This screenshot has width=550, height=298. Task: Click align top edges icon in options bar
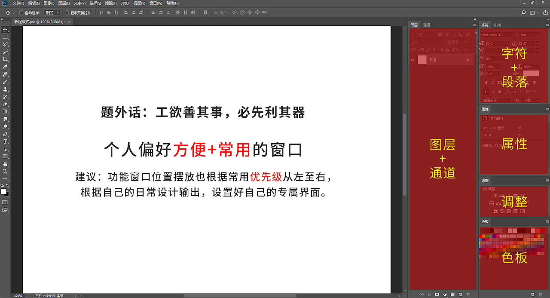pyautogui.click(x=102, y=13)
